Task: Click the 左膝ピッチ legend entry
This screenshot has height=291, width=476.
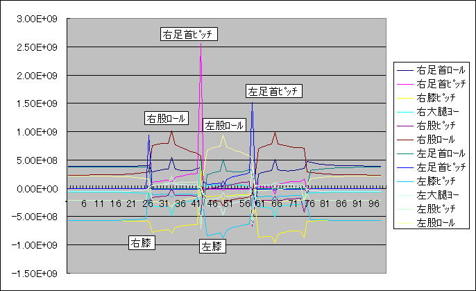Action: click(x=426, y=181)
